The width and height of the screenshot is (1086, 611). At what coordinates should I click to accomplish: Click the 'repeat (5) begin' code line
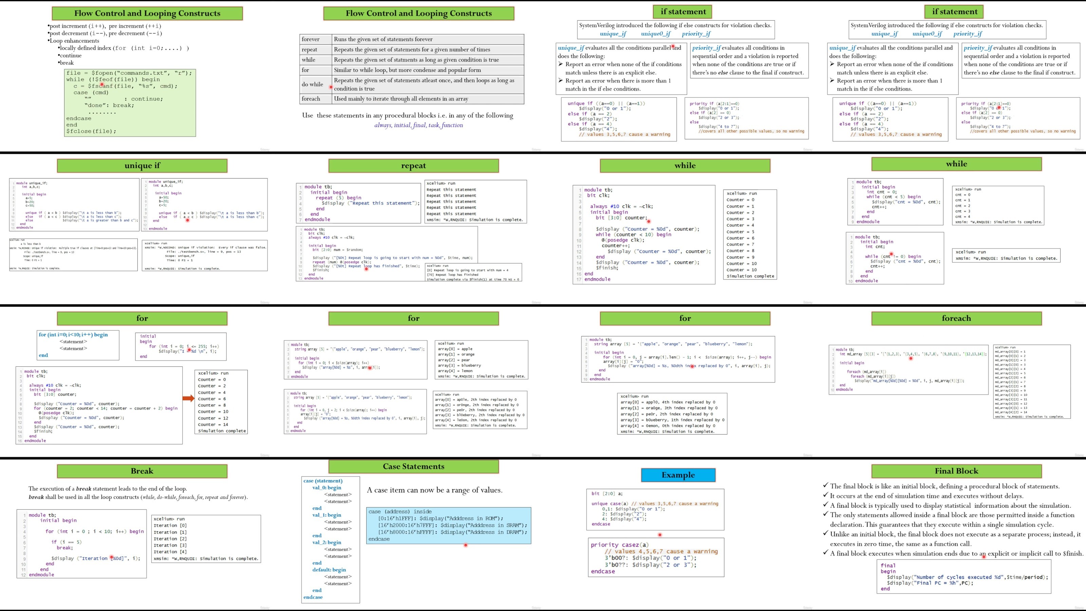pos(339,198)
